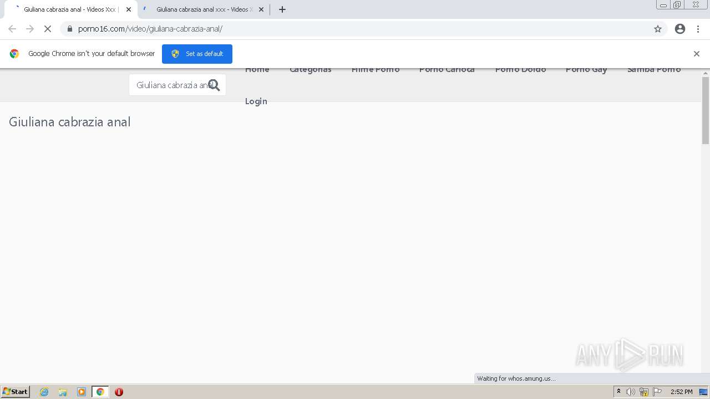Click the red Opera taskbar icon
710x399 pixels.
[x=119, y=392]
